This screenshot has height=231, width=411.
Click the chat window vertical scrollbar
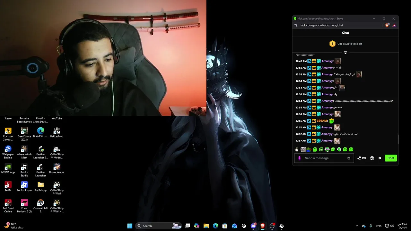pos(398,139)
